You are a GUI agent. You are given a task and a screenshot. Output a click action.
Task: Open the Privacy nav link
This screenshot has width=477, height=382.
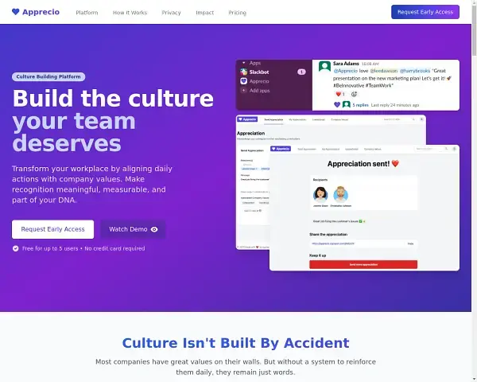tap(171, 13)
